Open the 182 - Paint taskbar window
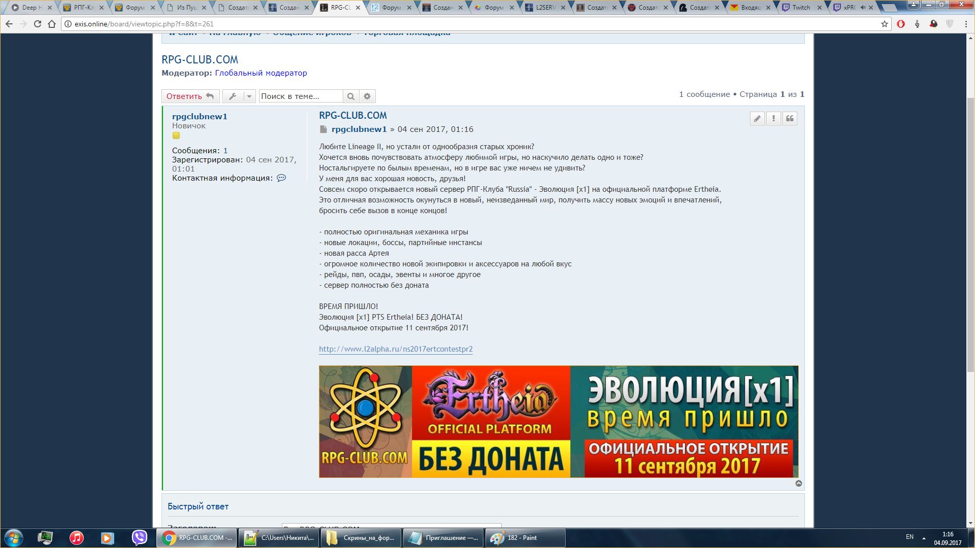 (x=526, y=538)
